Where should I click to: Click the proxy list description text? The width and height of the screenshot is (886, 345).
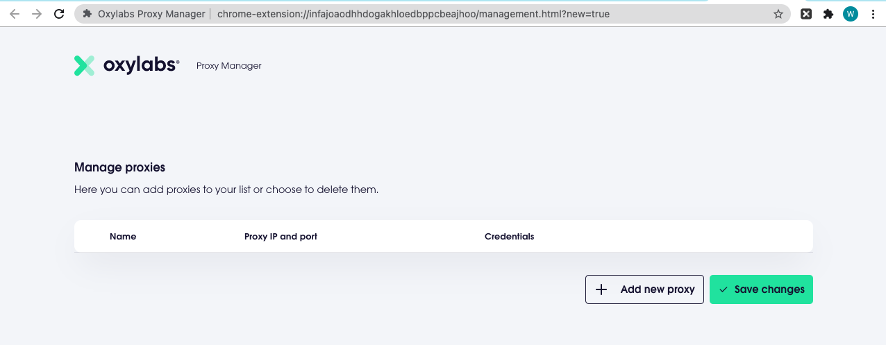[x=226, y=190]
